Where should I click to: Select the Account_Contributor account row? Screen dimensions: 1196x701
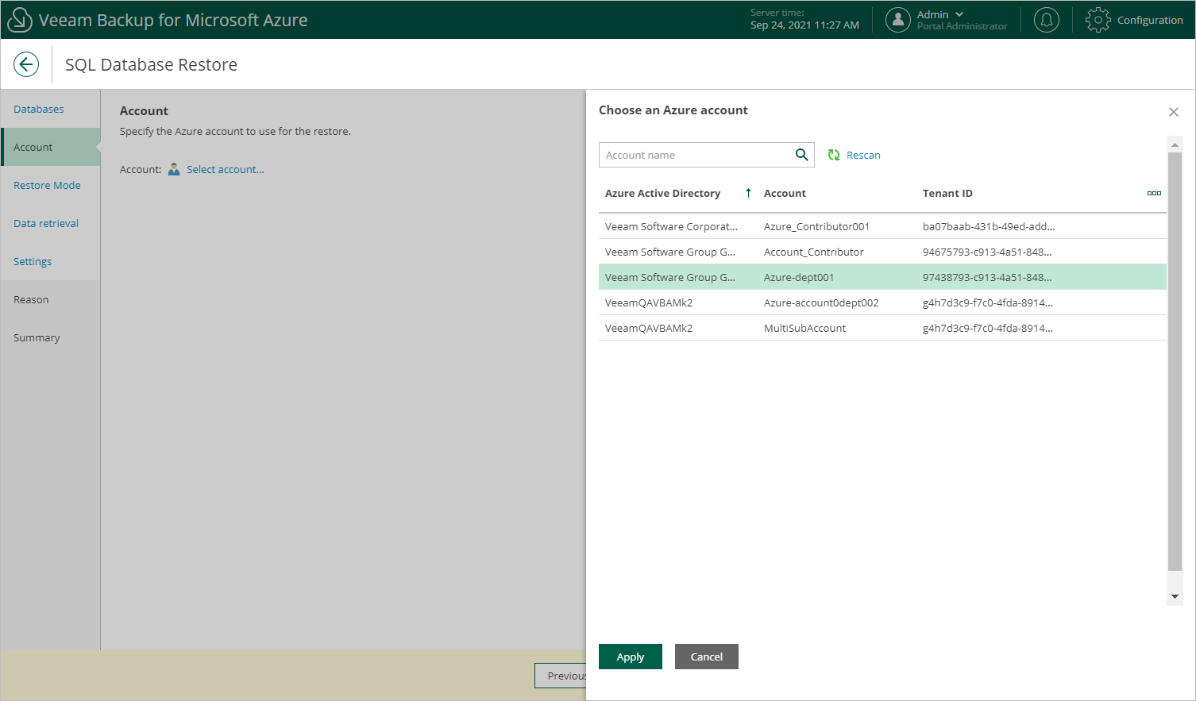pyautogui.click(x=882, y=252)
